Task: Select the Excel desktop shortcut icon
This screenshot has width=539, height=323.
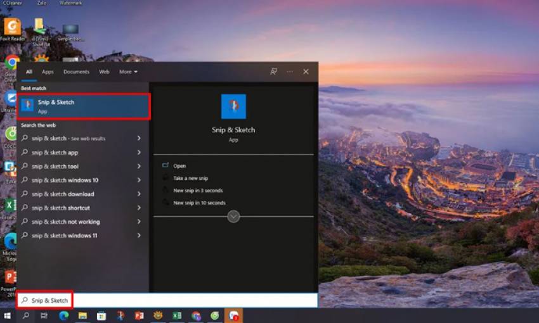Action: pos(10,206)
